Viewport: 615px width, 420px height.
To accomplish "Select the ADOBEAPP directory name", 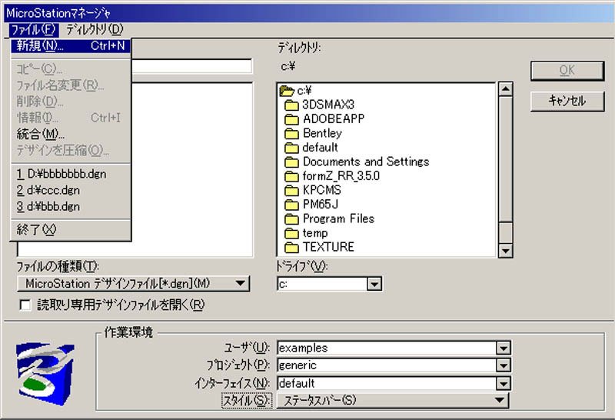I will tap(334, 118).
